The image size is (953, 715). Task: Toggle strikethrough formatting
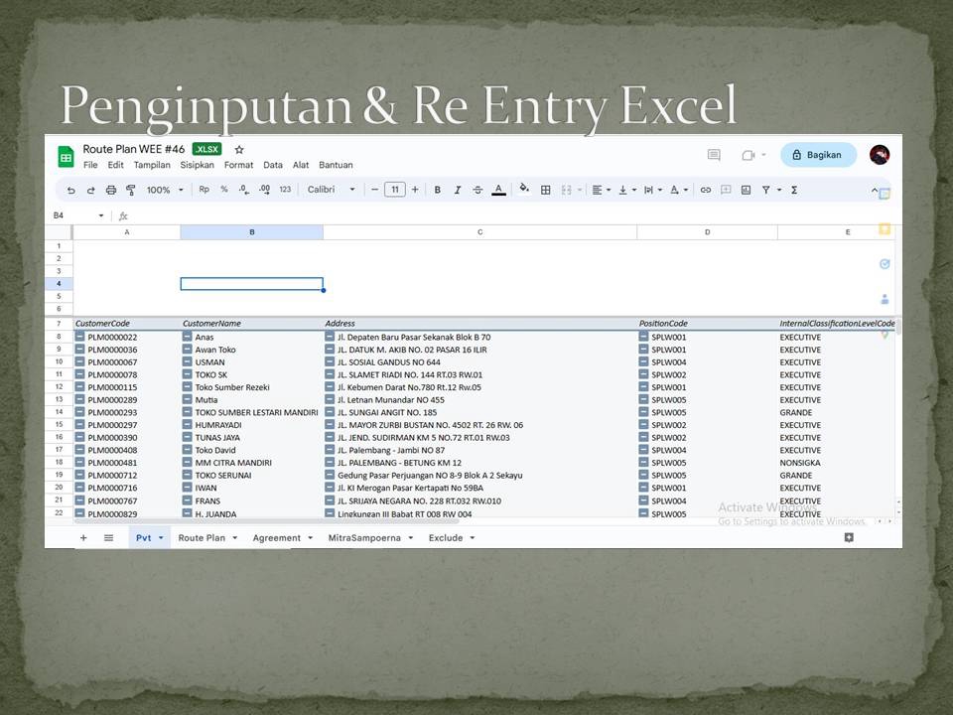(x=477, y=190)
